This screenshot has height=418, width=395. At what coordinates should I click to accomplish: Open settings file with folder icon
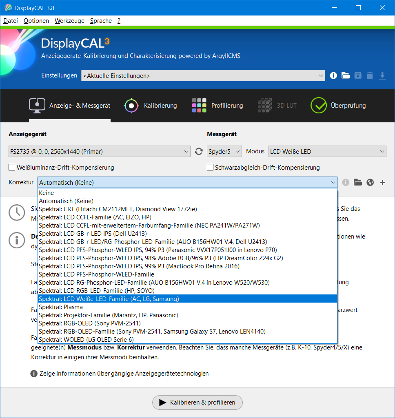click(x=345, y=76)
